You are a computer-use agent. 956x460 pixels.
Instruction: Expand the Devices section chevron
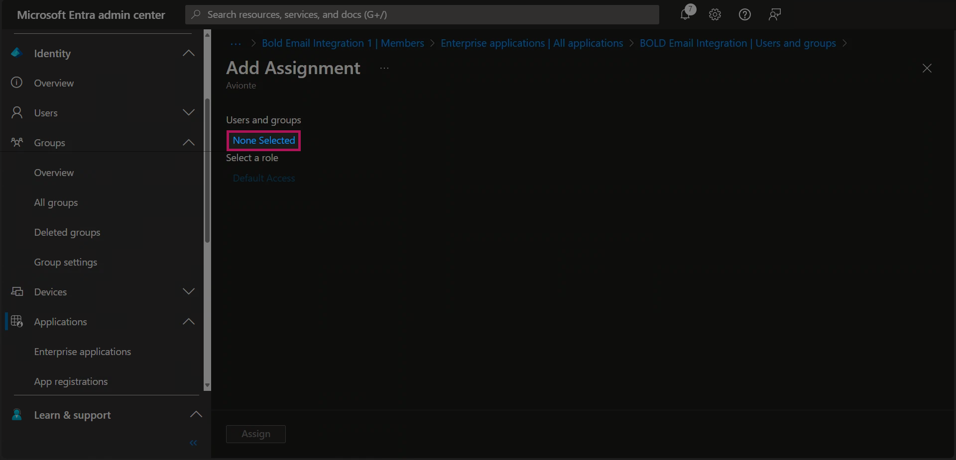click(x=189, y=292)
